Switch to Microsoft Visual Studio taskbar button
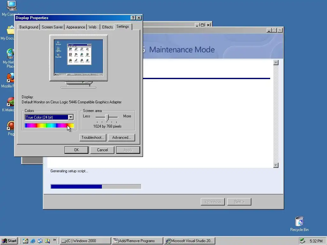The width and height of the screenshot is (327, 245). point(189,241)
